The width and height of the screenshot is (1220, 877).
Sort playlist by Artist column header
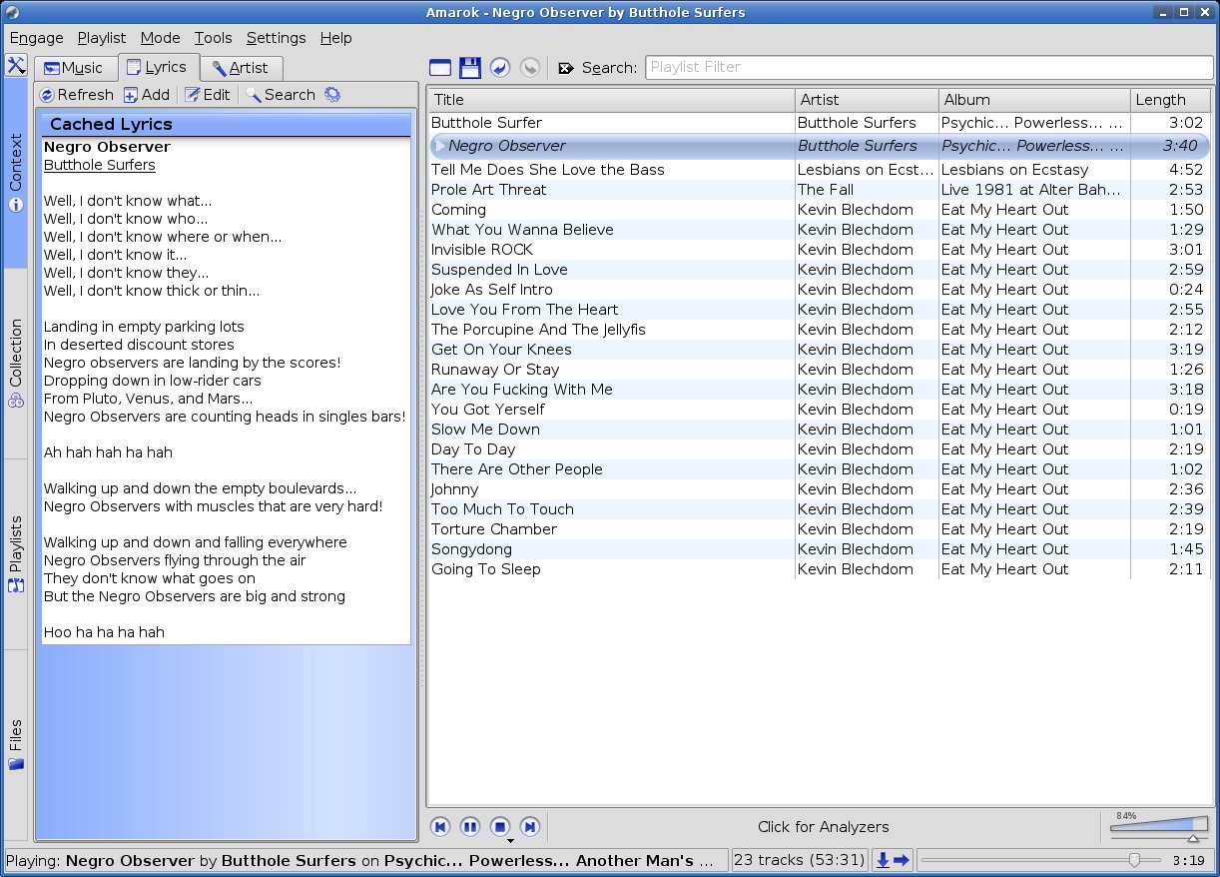coord(867,100)
